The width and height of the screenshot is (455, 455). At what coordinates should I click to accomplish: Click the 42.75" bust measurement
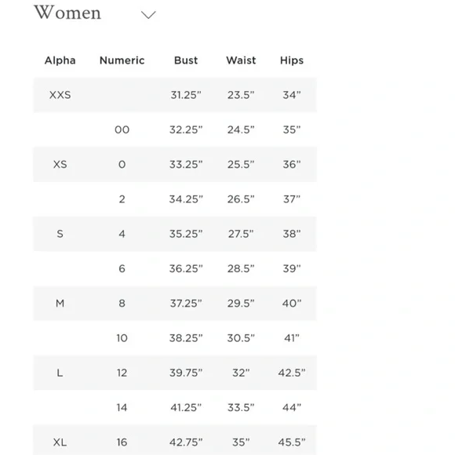click(186, 442)
